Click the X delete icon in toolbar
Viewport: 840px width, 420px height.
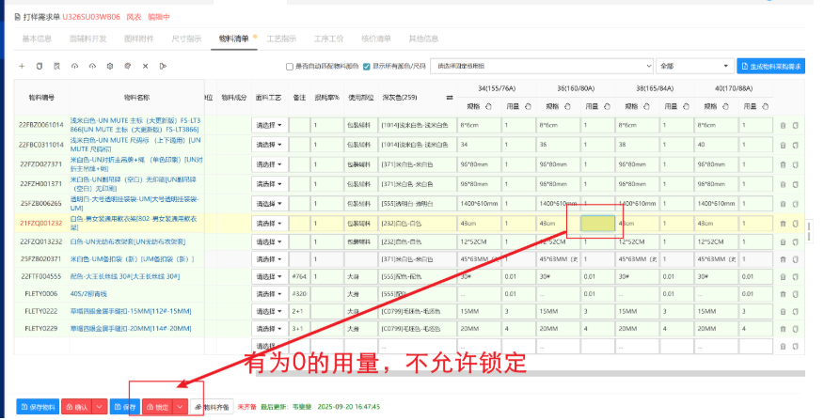tap(145, 67)
